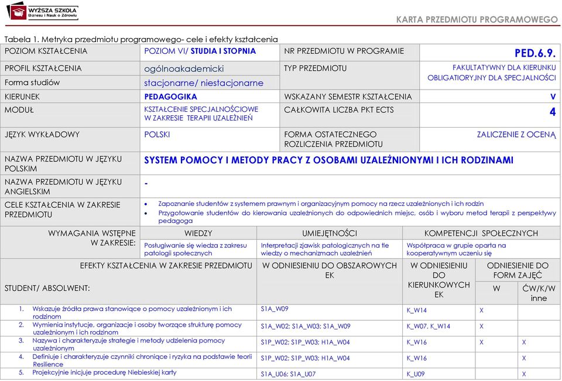Select the 'TYP PRZEDMIOTU' label
Viewport: 562px width, 381px height.
(315, 68)
